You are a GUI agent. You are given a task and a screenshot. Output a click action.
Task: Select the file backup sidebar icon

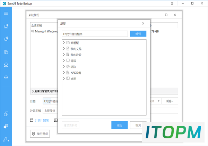pyautogui.click(x=6, y=52)
